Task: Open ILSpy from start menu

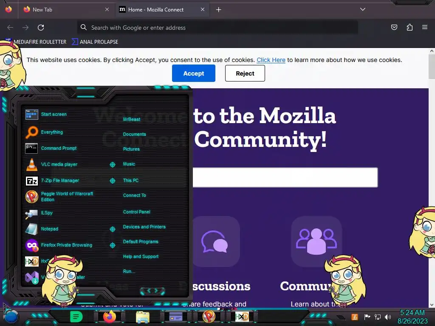Action: click(x=39, y=213)
